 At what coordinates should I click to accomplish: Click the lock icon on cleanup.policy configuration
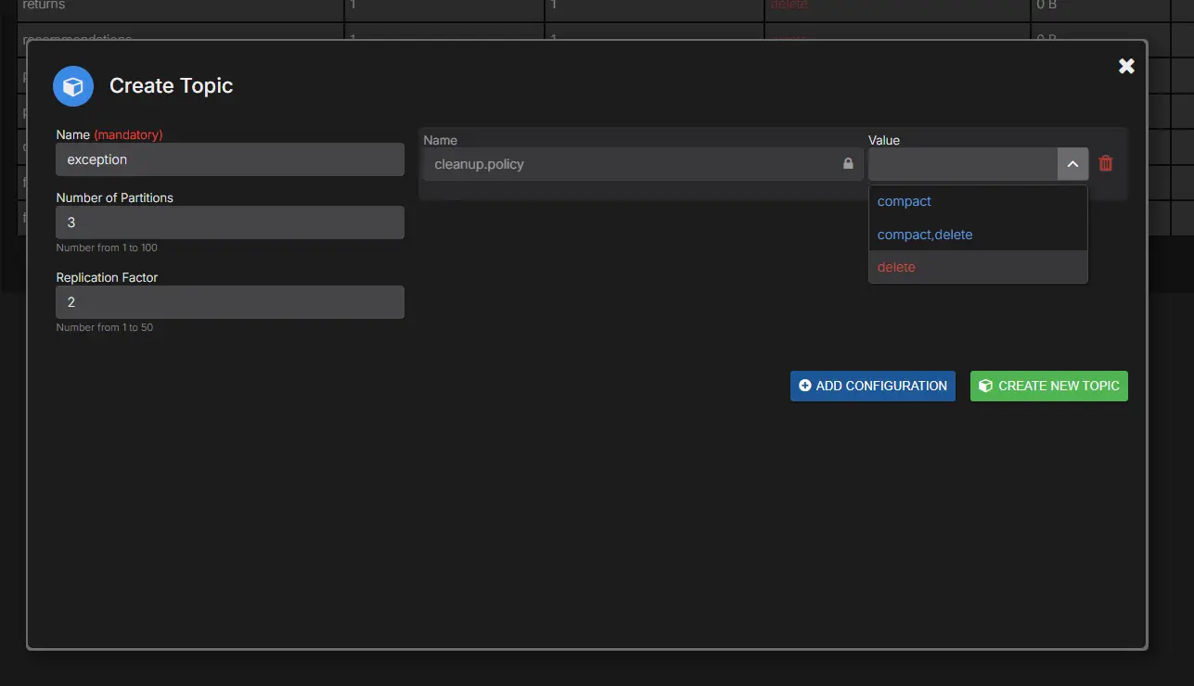coord(847,163)
